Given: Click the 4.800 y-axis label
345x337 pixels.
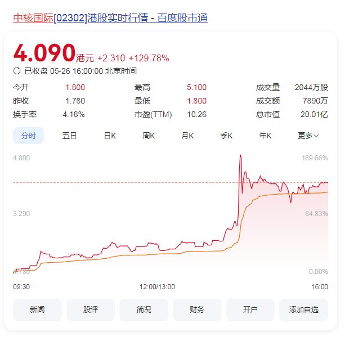Looking at the screenshot, I should point(21,158).
